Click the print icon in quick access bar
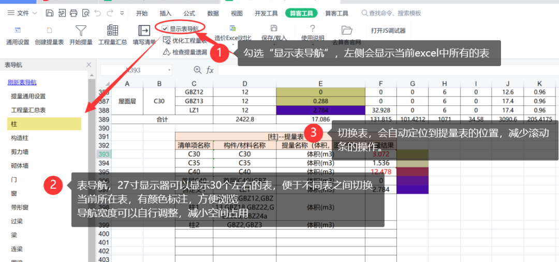The height and width of the screenshot is (262, 559). point(73,13)
